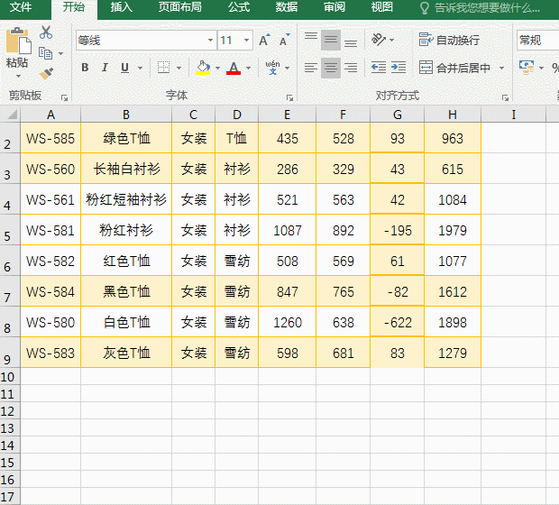Viewport: 559px width, 505px height.
Task: Toggle align left
Action: pyautogui.click(x=311, y=68)
